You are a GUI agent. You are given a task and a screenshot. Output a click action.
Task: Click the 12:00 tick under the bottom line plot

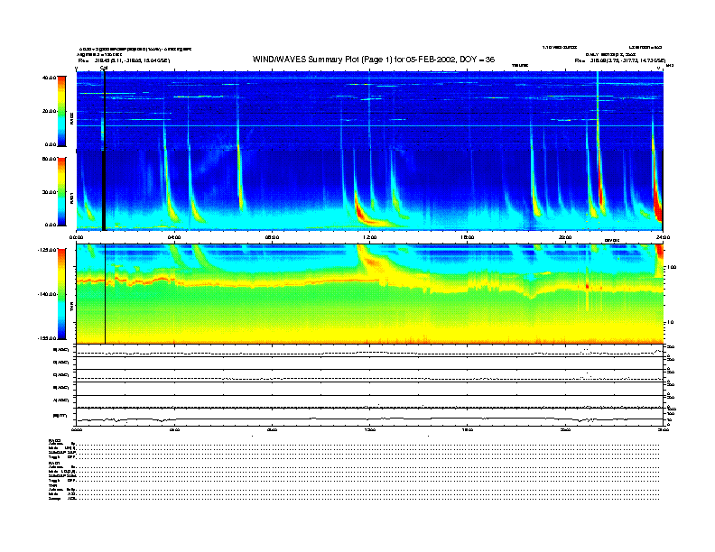(x=370, y=429)
